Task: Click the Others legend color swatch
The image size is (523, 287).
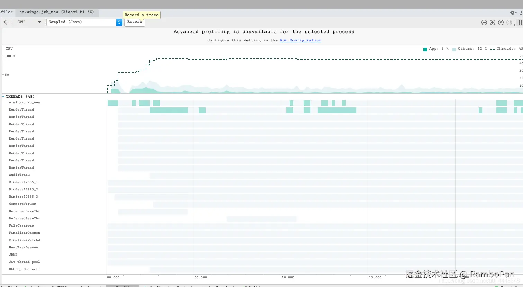Action: (454, 49)
